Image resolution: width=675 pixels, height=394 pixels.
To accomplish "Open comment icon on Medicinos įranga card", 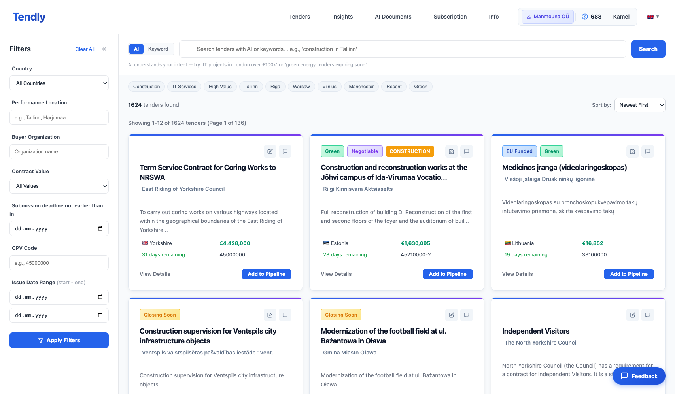I will coord(648,151).
